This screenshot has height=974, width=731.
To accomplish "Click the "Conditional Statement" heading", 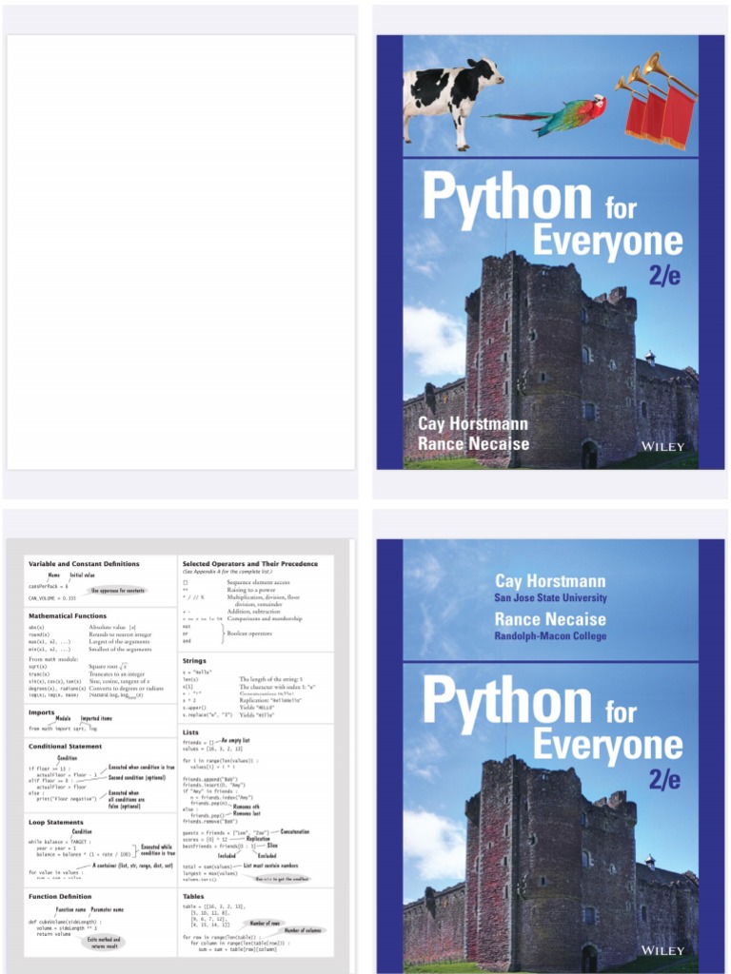I will point(66,746).
